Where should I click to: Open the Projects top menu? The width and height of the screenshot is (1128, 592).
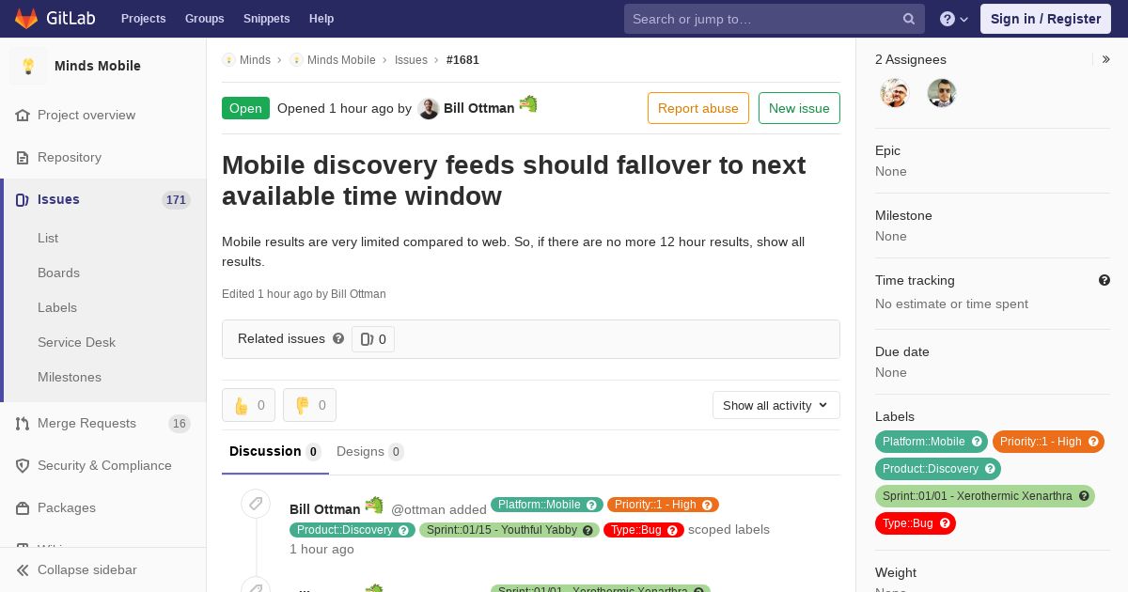coord(143,19)
